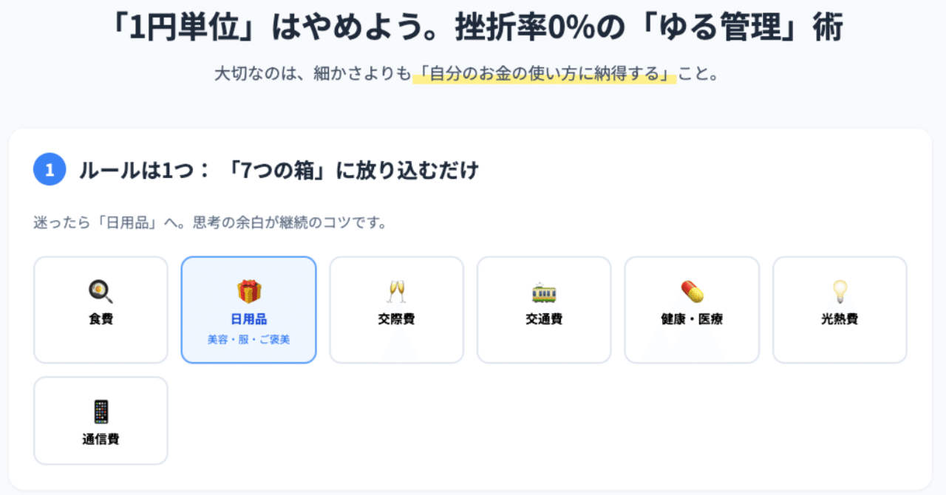Click the gift box icon on 日用品 card
The width and height of the screenshot is (946, 495).
(248, 290)
